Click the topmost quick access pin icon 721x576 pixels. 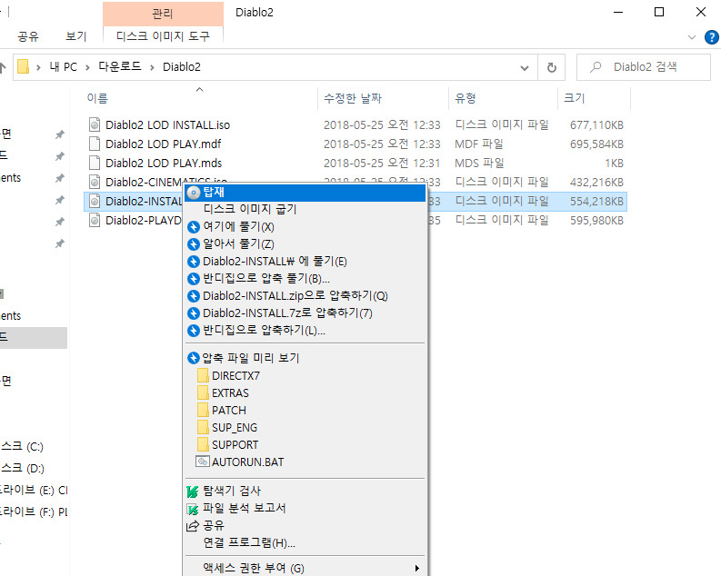[x=60, y=134]
